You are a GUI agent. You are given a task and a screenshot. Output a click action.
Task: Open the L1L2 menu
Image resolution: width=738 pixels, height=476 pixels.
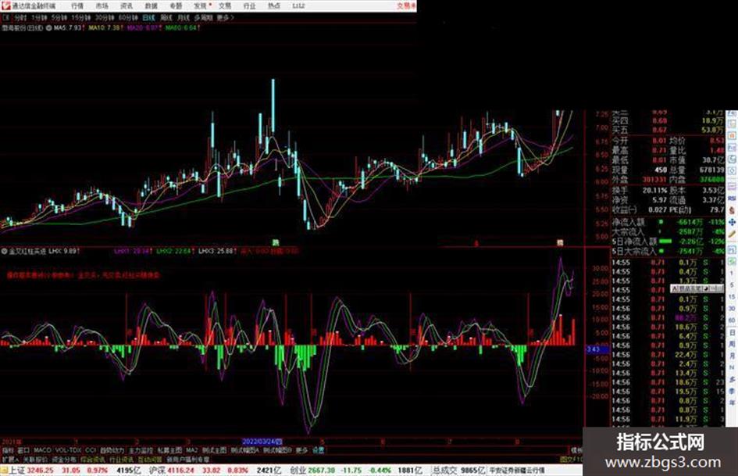(x=298, y=6)
